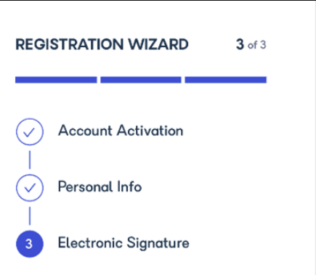Open the Account Activation step label
316x275 pixels.
click(121, 131)
